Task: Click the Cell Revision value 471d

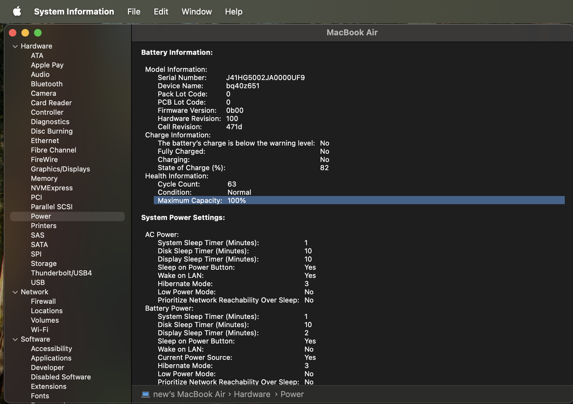Action: pos(234,127)
